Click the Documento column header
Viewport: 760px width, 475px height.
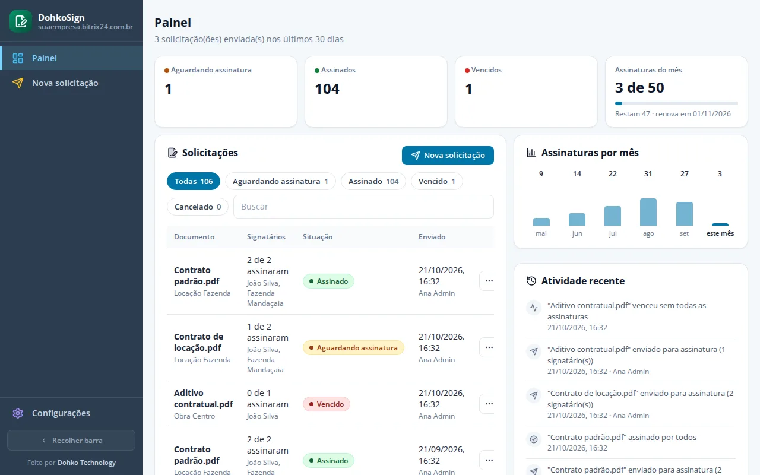194,236
